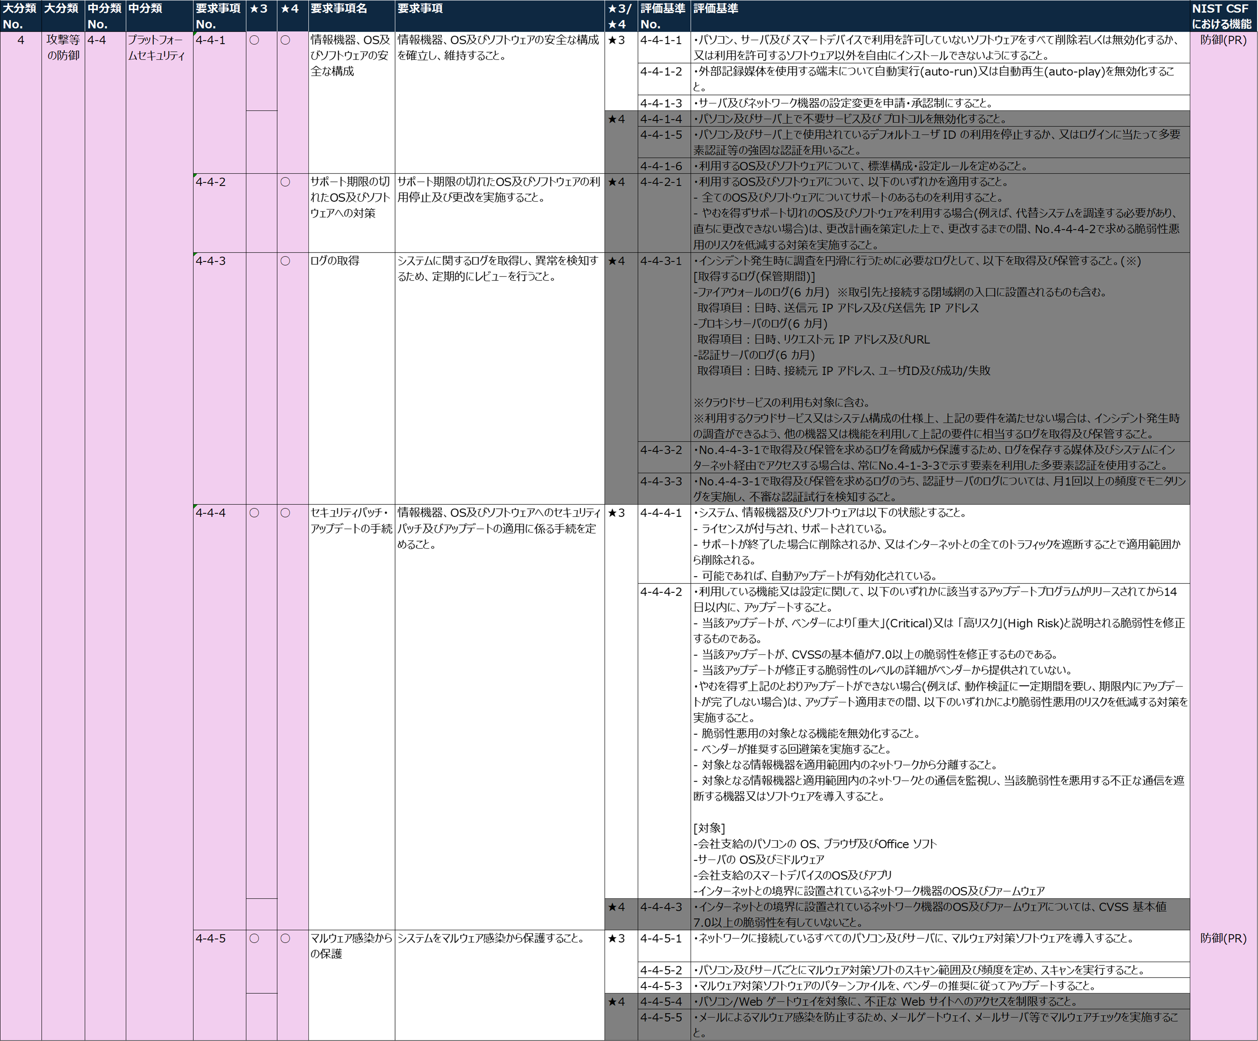Click the セキュリティパッチ・アップデートの手続 cell
Viewport: 1258px width, 1041px height.
352,717
